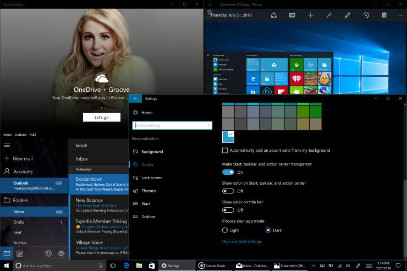Switch to Calendar from the Mail sidebar
The image size is (407, 271).
pyautogui.click(x=20, y=253)
